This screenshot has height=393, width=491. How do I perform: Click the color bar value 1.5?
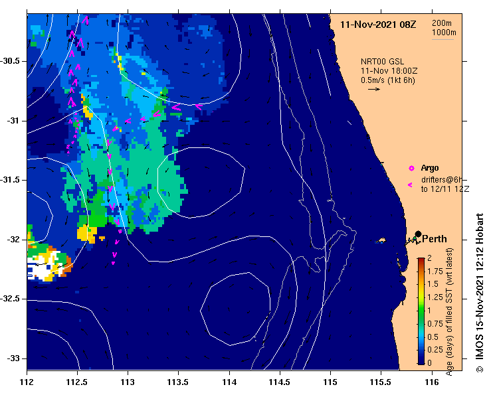[433, 284]
